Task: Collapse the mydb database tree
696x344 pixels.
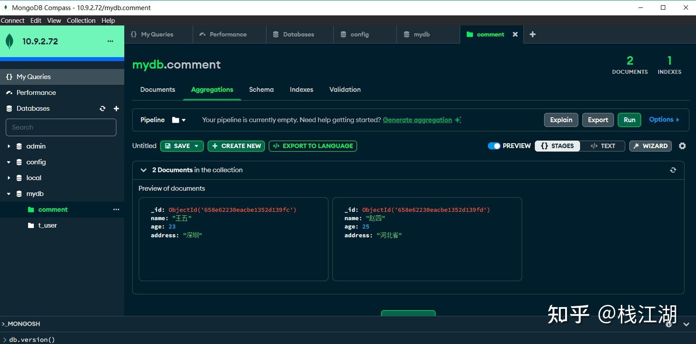Action: click(8, 194)
